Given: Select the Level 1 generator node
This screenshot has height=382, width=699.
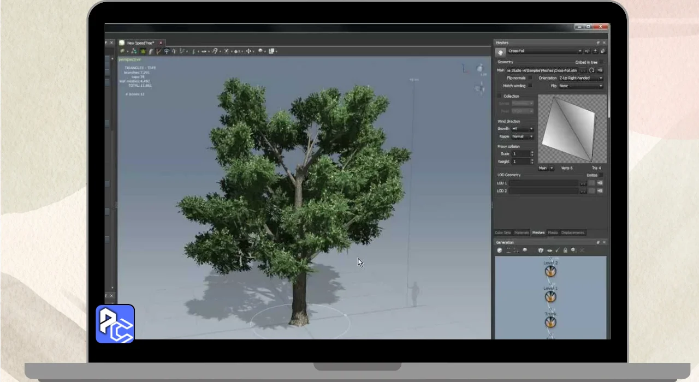Looking at the screenshot, I should point(550,297).
